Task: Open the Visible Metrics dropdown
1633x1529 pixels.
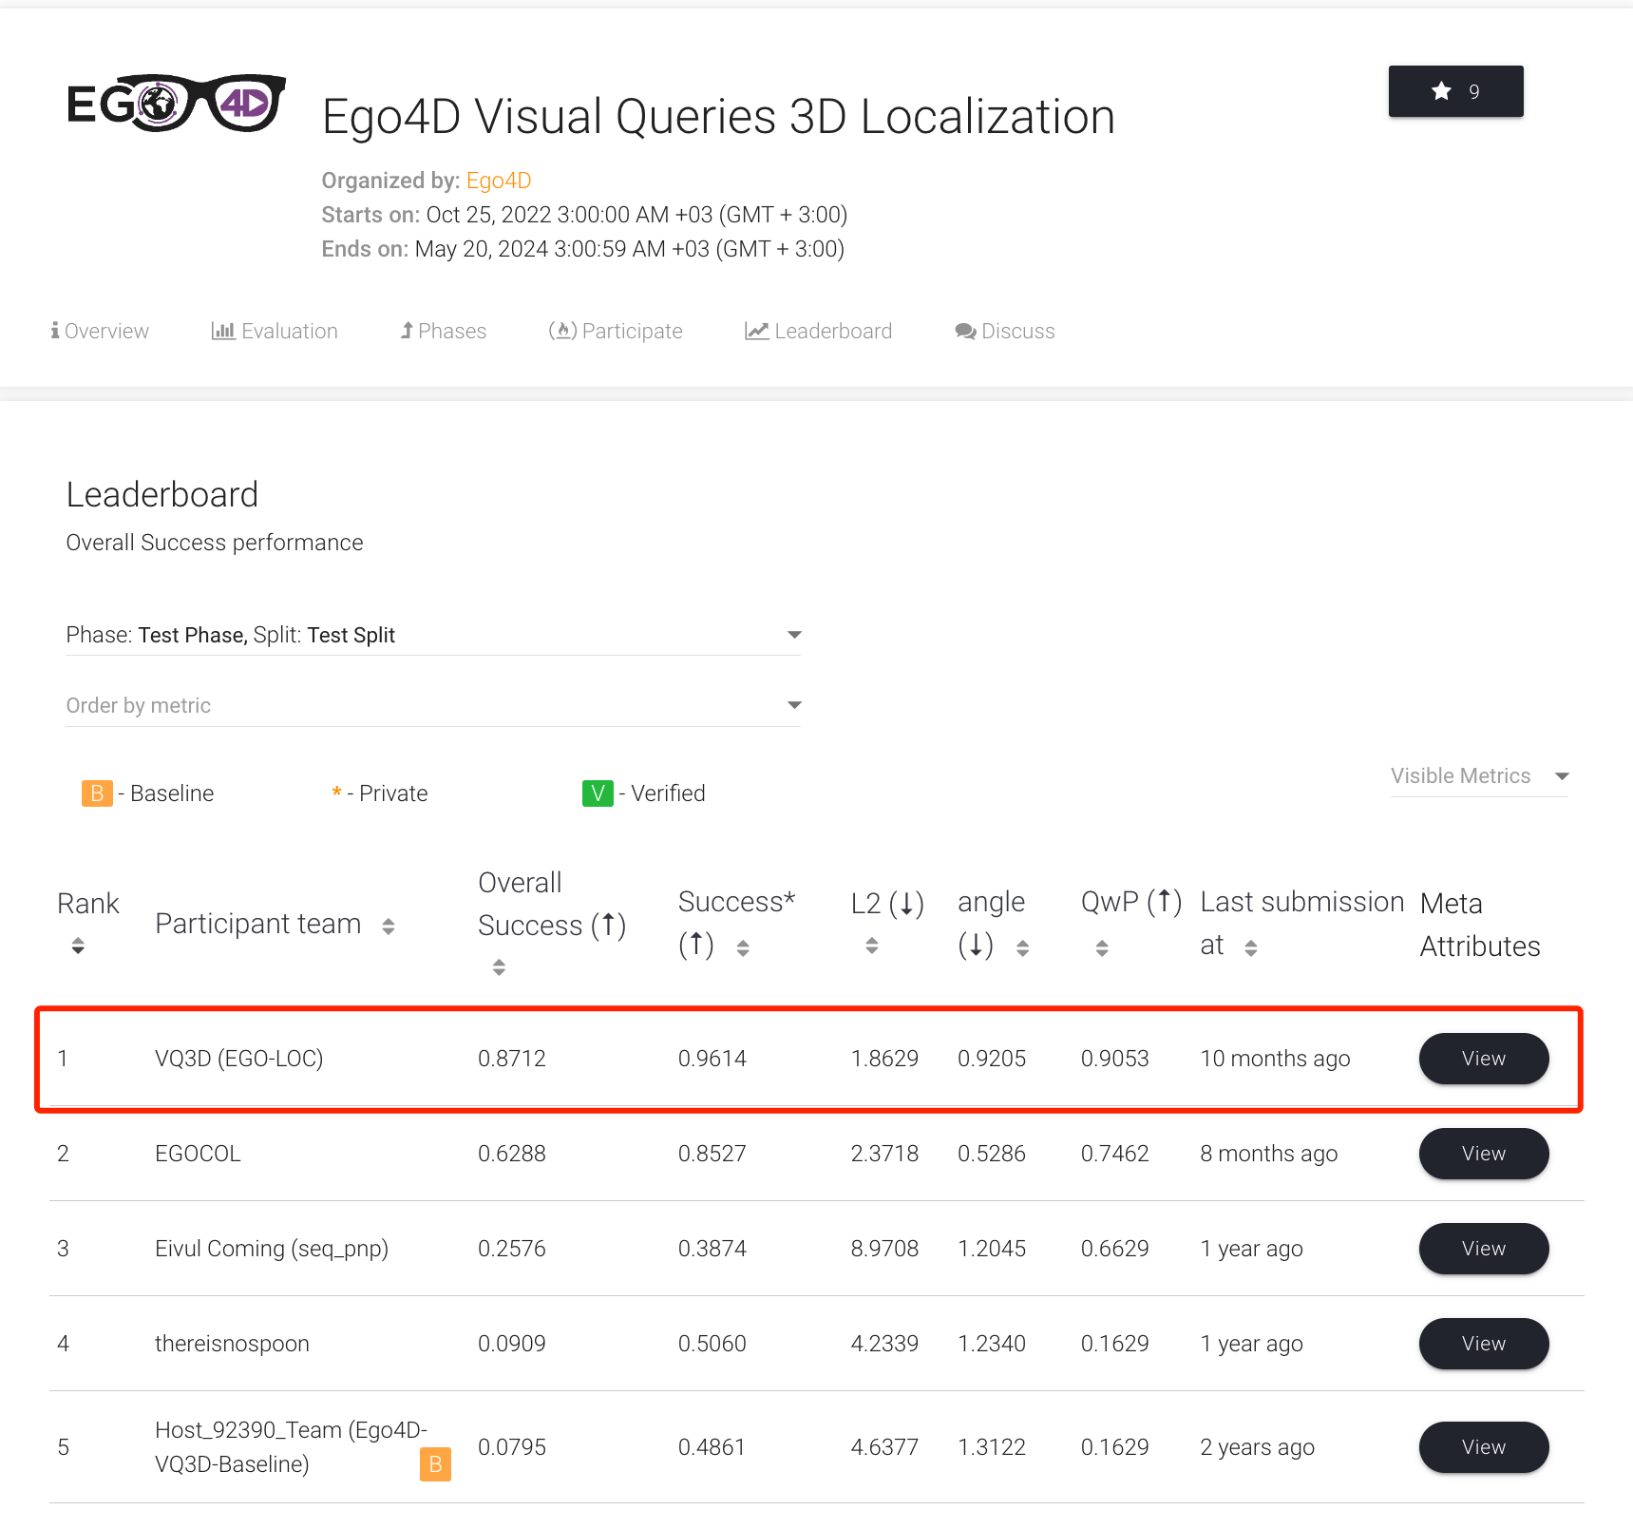Action: (1479, 776)
